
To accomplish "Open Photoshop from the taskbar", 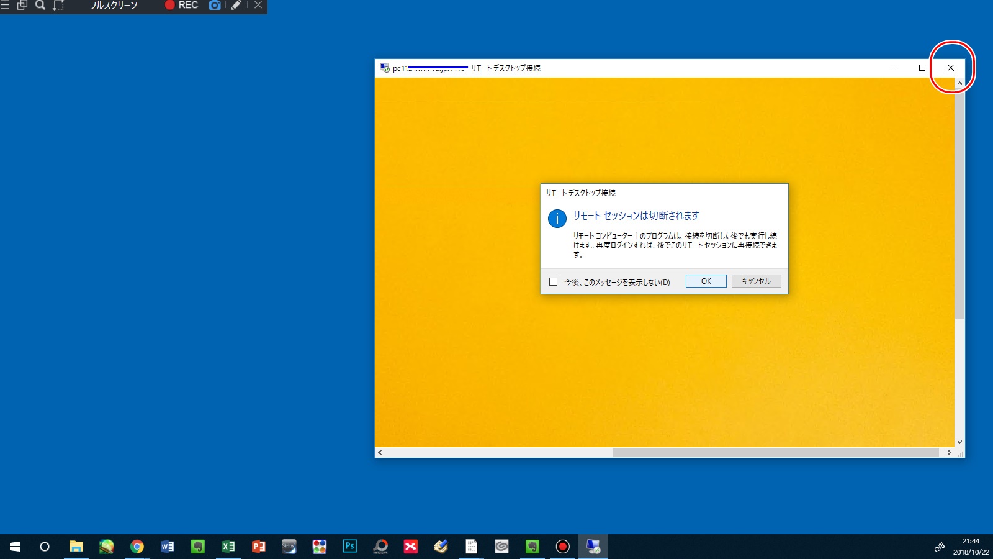I will tap(350, 547).
